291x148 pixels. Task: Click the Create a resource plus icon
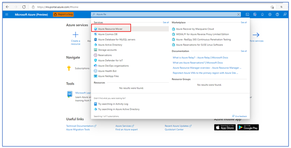[x=76, y=35]
